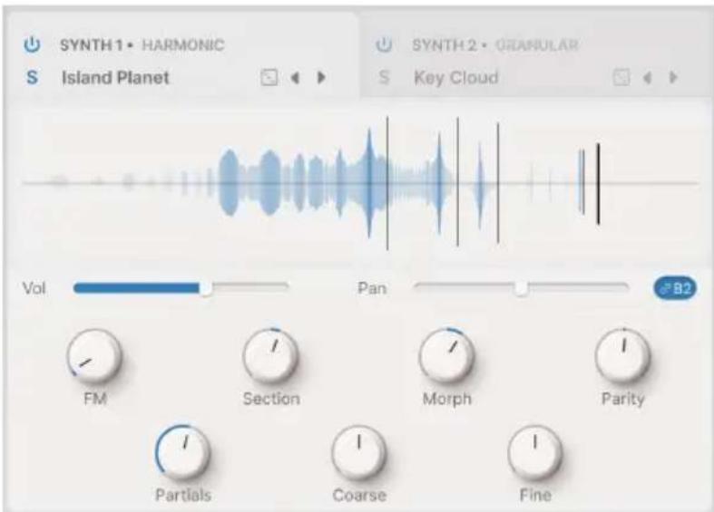714x512 pixels.
Task: Click the Morph knob
Action: click(x=446, y=356)
